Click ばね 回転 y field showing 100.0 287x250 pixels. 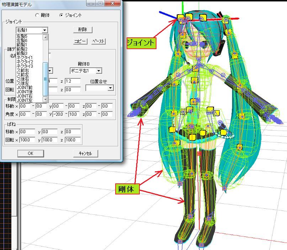coord(49,140)
